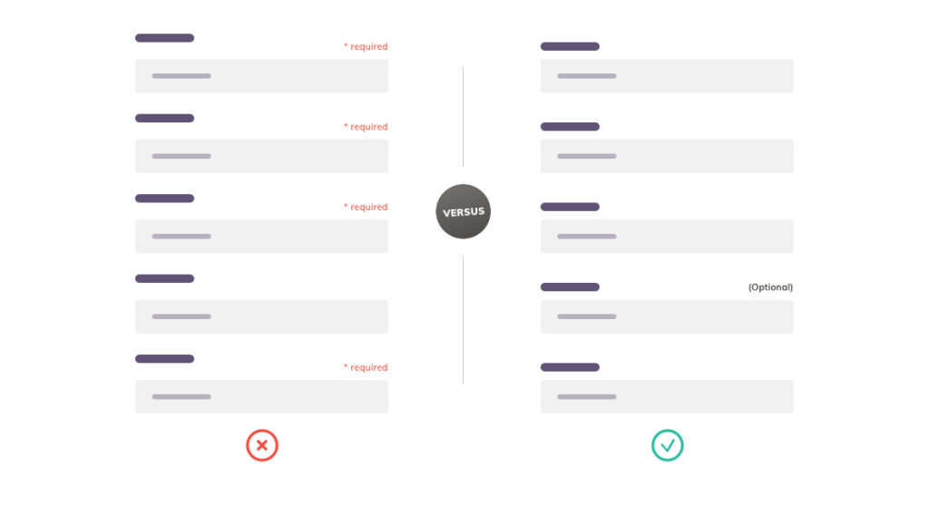
Task: Click the first input field in the left form
Action: [x=261, y=76]
